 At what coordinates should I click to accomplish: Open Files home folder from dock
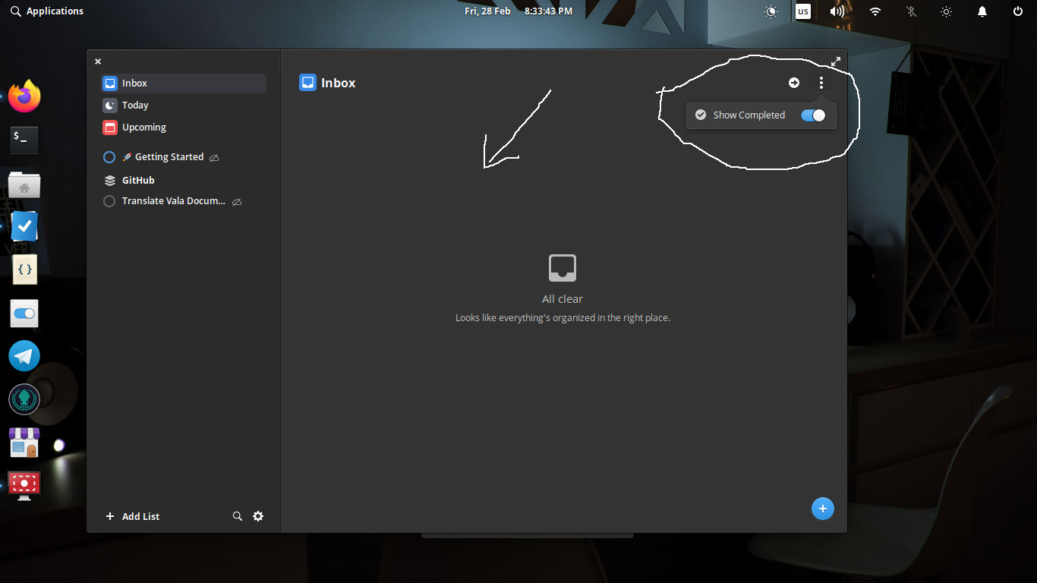tap(24, 184)
